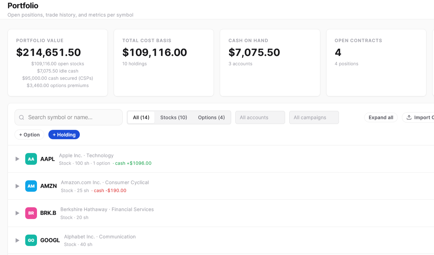Click the Total Cost Basis card

[164, 63]
